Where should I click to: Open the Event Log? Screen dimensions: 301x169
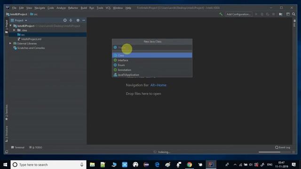tap(282, 147)
